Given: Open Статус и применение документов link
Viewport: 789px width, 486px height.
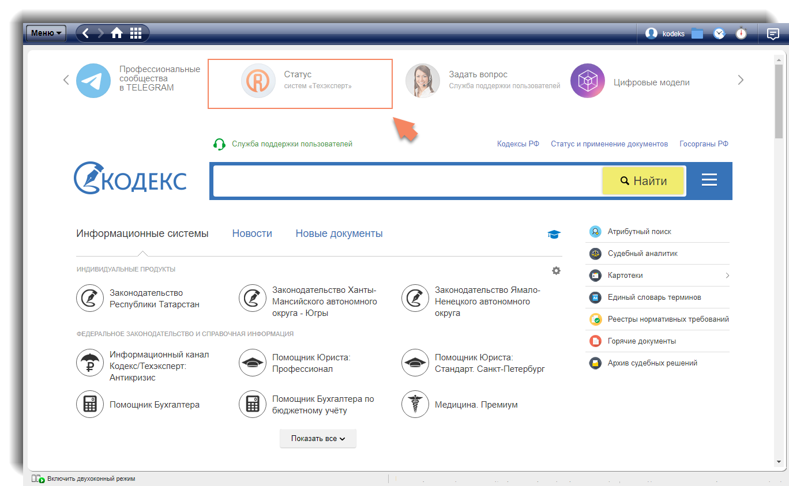Looking at the screenshot, I should click(x=609, y=144).
